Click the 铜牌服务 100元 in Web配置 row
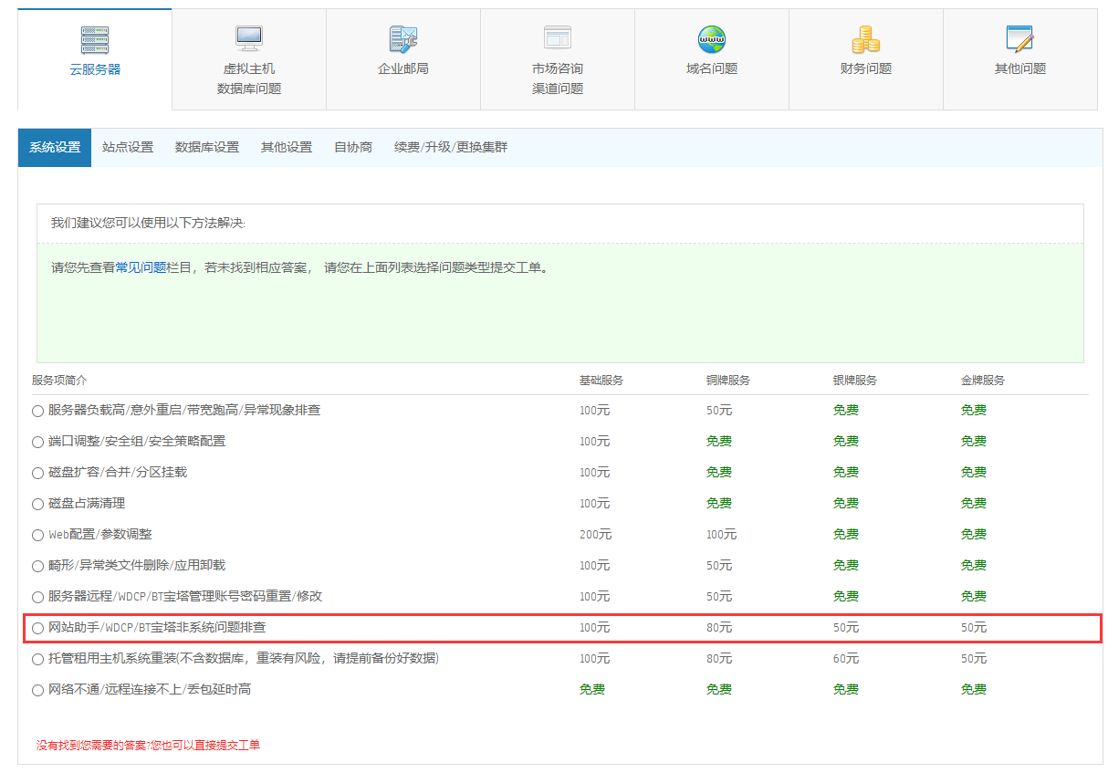 [x=722, y=535]
